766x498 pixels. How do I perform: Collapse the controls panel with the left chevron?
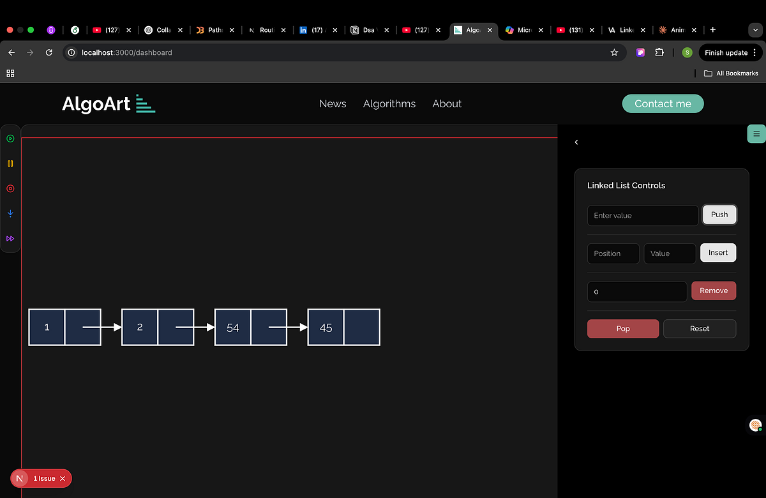(x=576, y=142)
